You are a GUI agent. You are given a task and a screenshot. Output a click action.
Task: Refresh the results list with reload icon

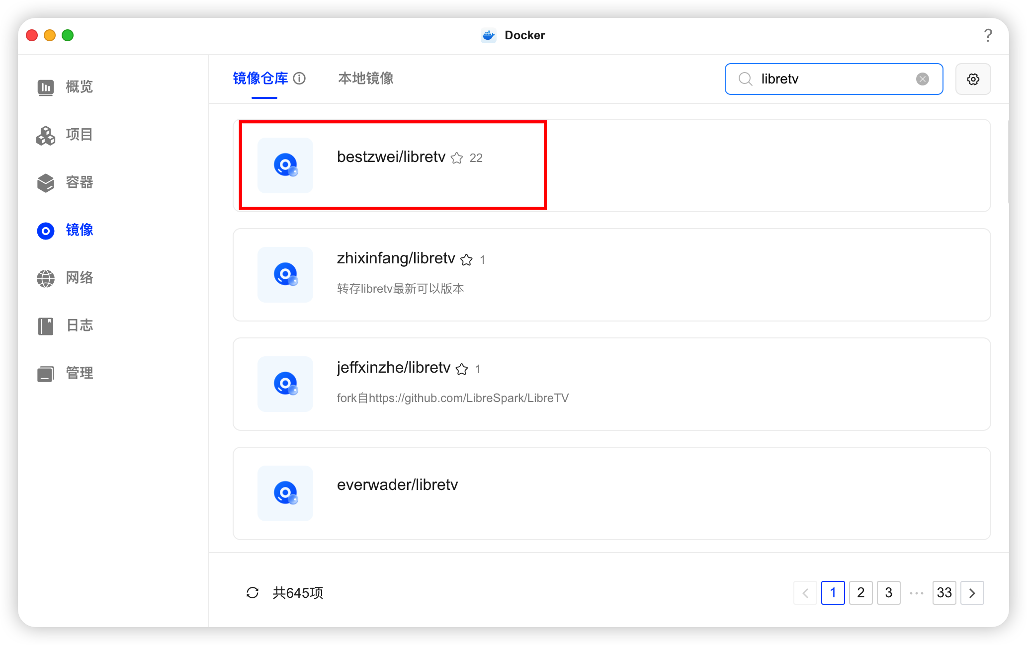pyautogui.click(x=253, y=592)
